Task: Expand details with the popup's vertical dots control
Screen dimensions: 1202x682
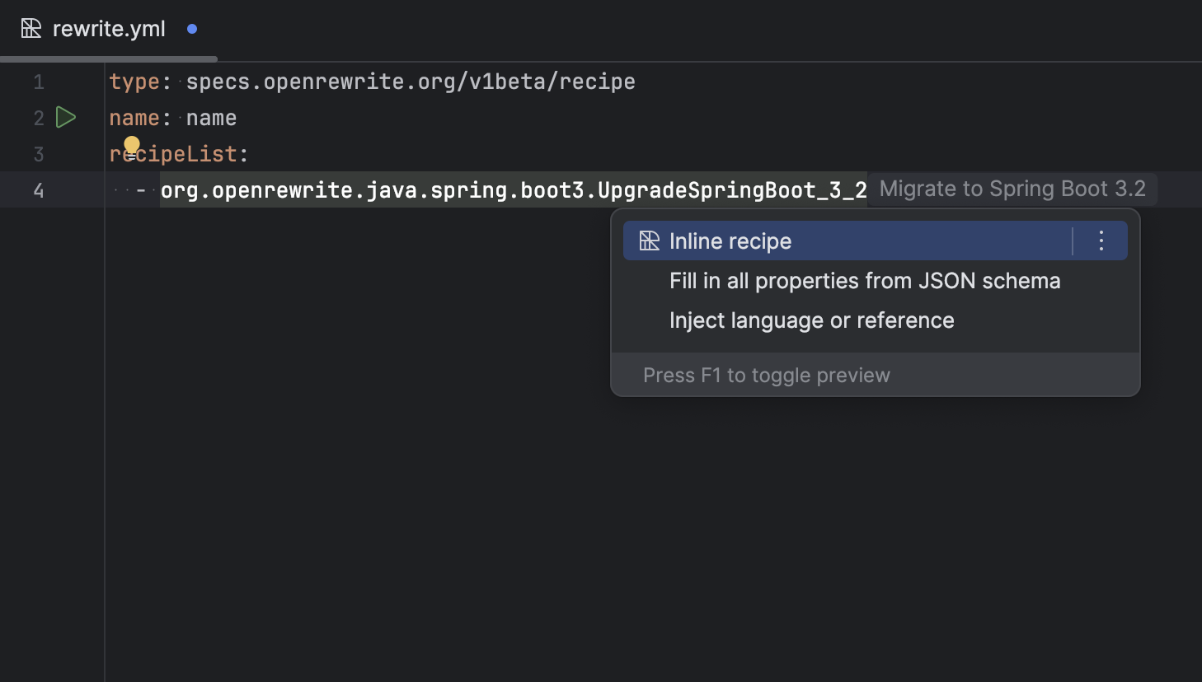Action: click(1101, 241)
